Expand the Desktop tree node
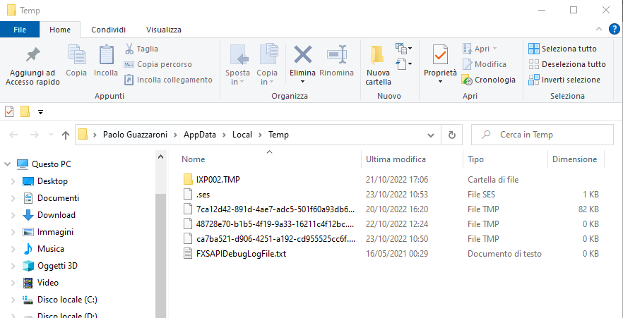The height and width of the screenshot is (318, 623). point(13,181)
